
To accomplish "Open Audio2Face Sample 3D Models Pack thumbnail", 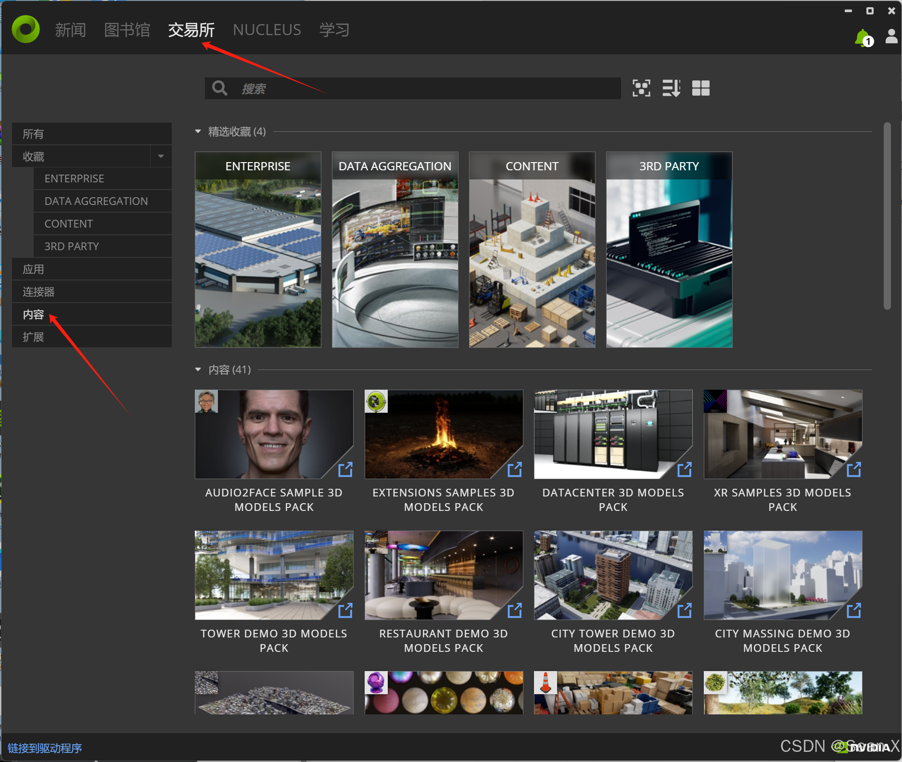I will (274, 434).
